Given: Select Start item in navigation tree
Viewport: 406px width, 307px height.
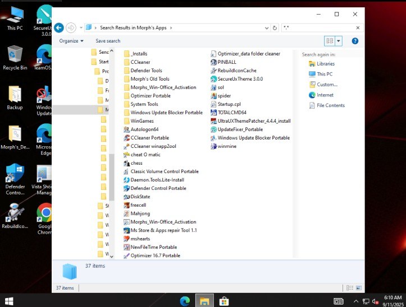Looking at the screenshot, I should 100,62.
